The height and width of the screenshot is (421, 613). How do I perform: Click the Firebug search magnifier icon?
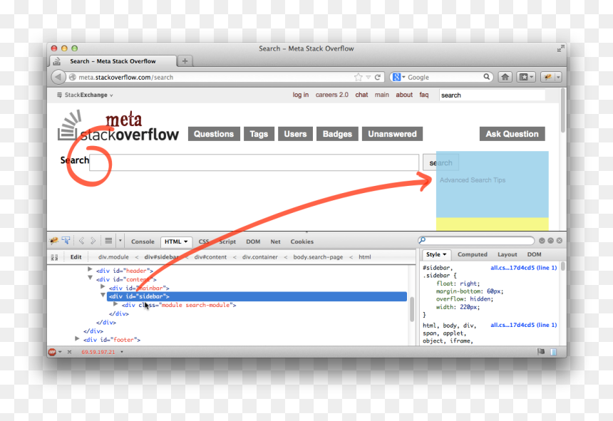pyautogui.click(x=422, y=240)
